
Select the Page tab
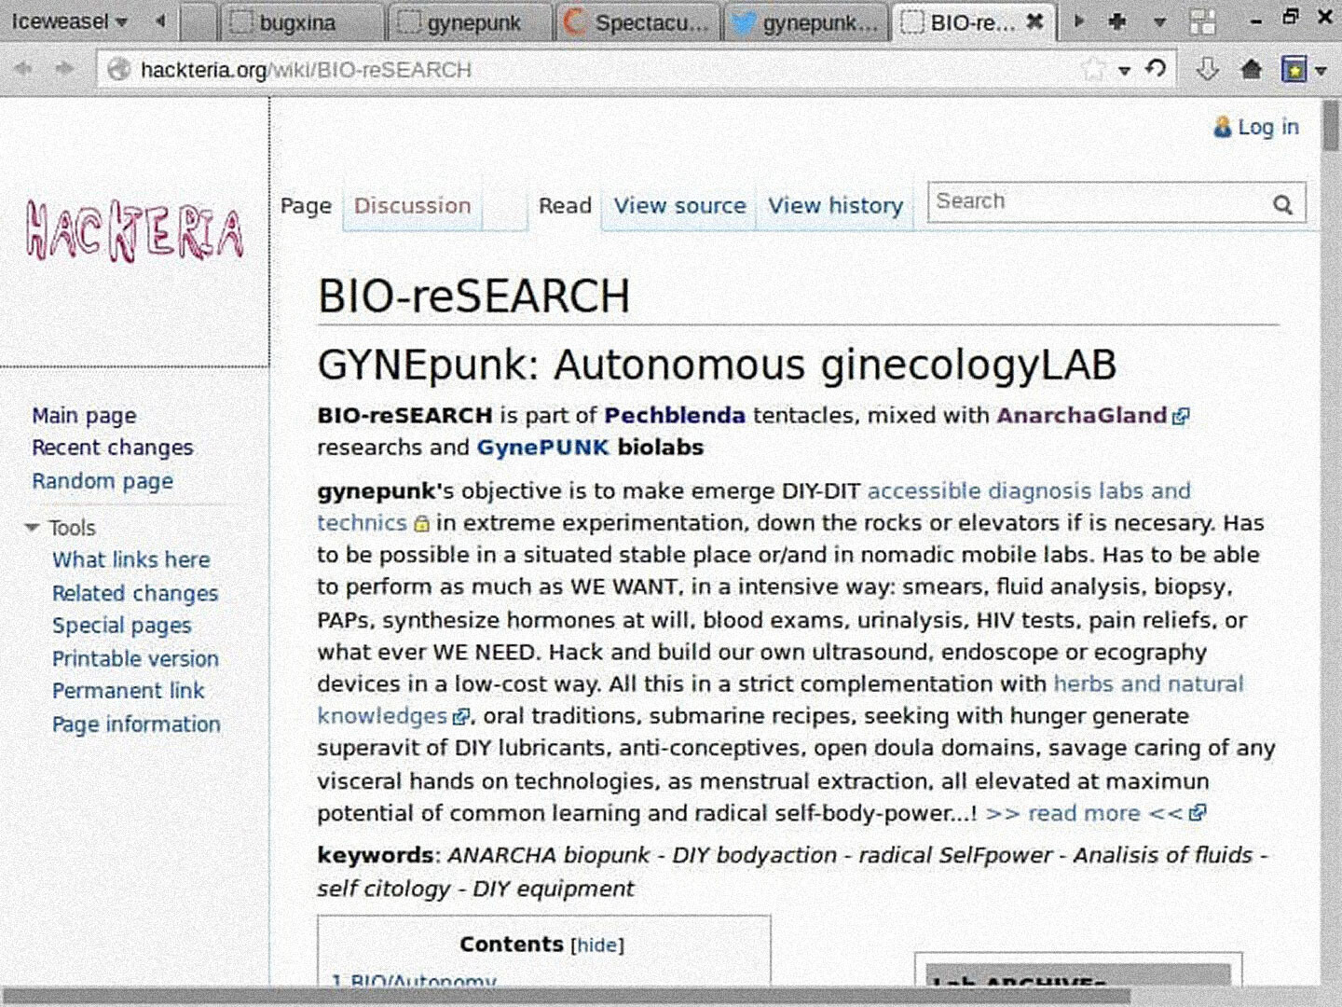[x=306, y=206]
